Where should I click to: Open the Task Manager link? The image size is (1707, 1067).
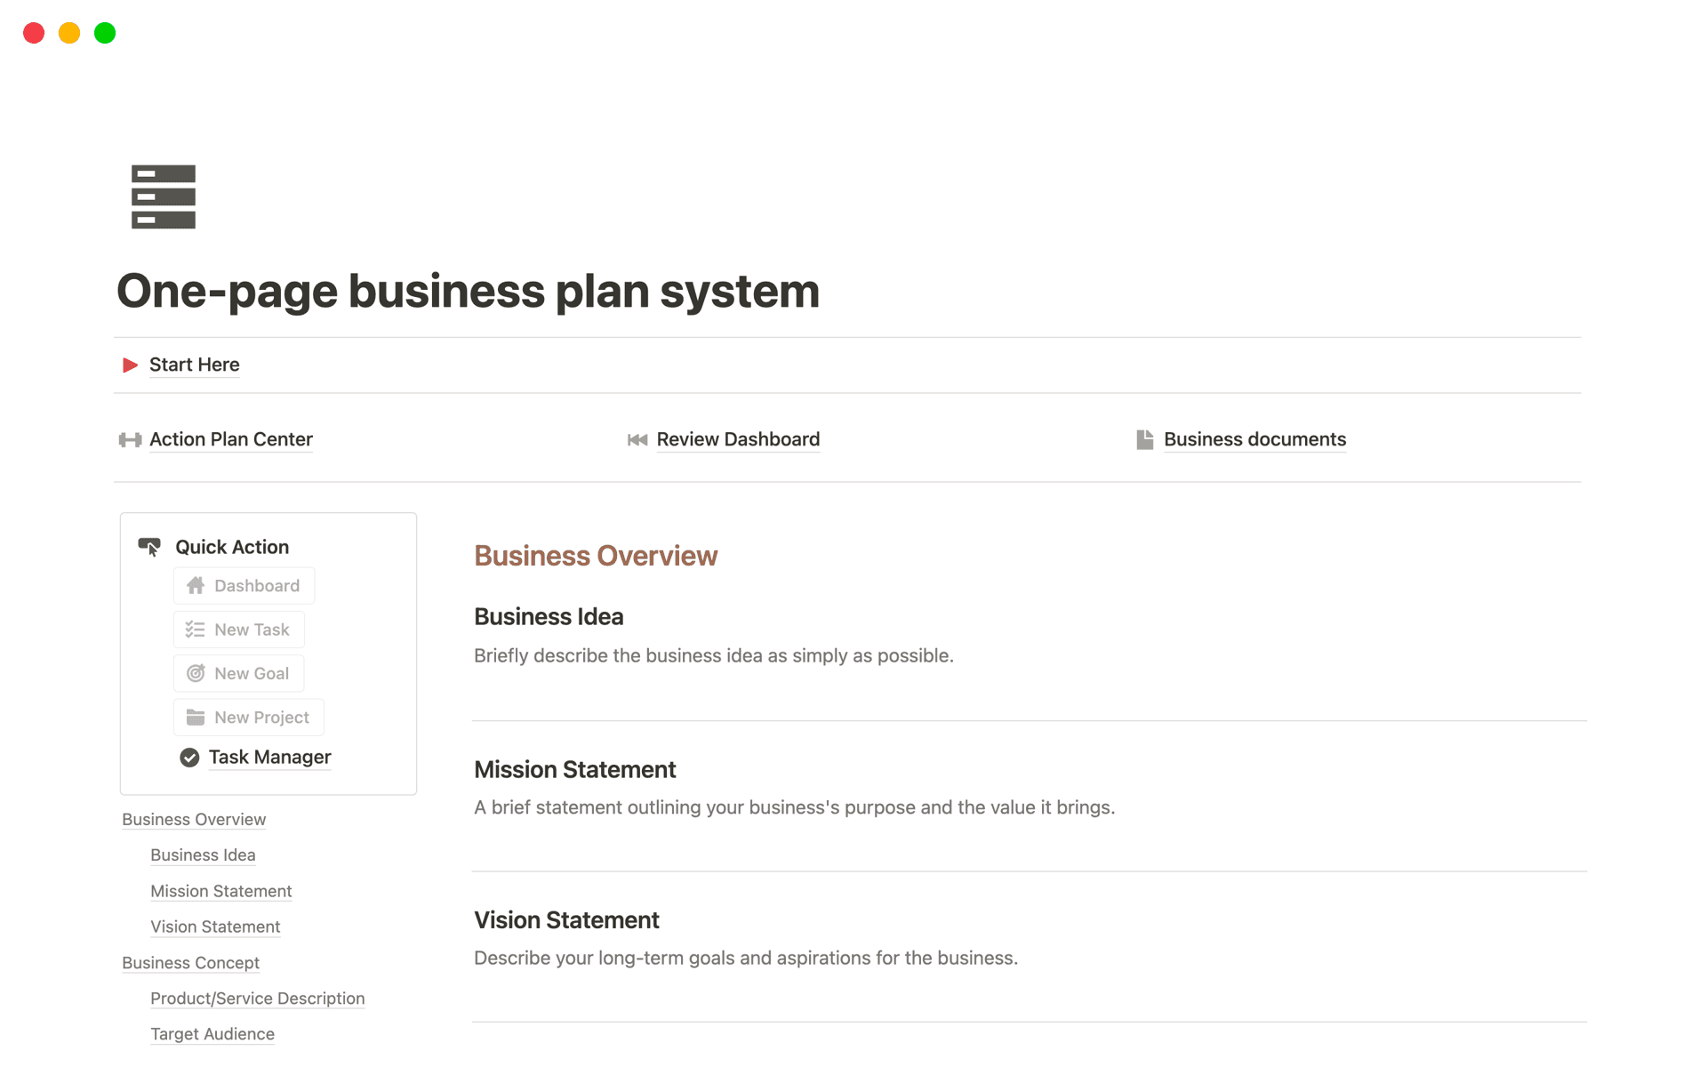pyautogui.click(x=269, y=758)
